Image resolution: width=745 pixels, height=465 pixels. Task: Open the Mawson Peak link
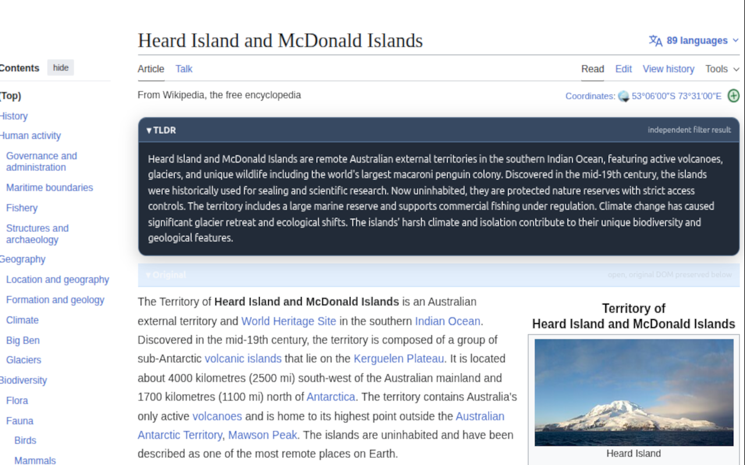262,435
